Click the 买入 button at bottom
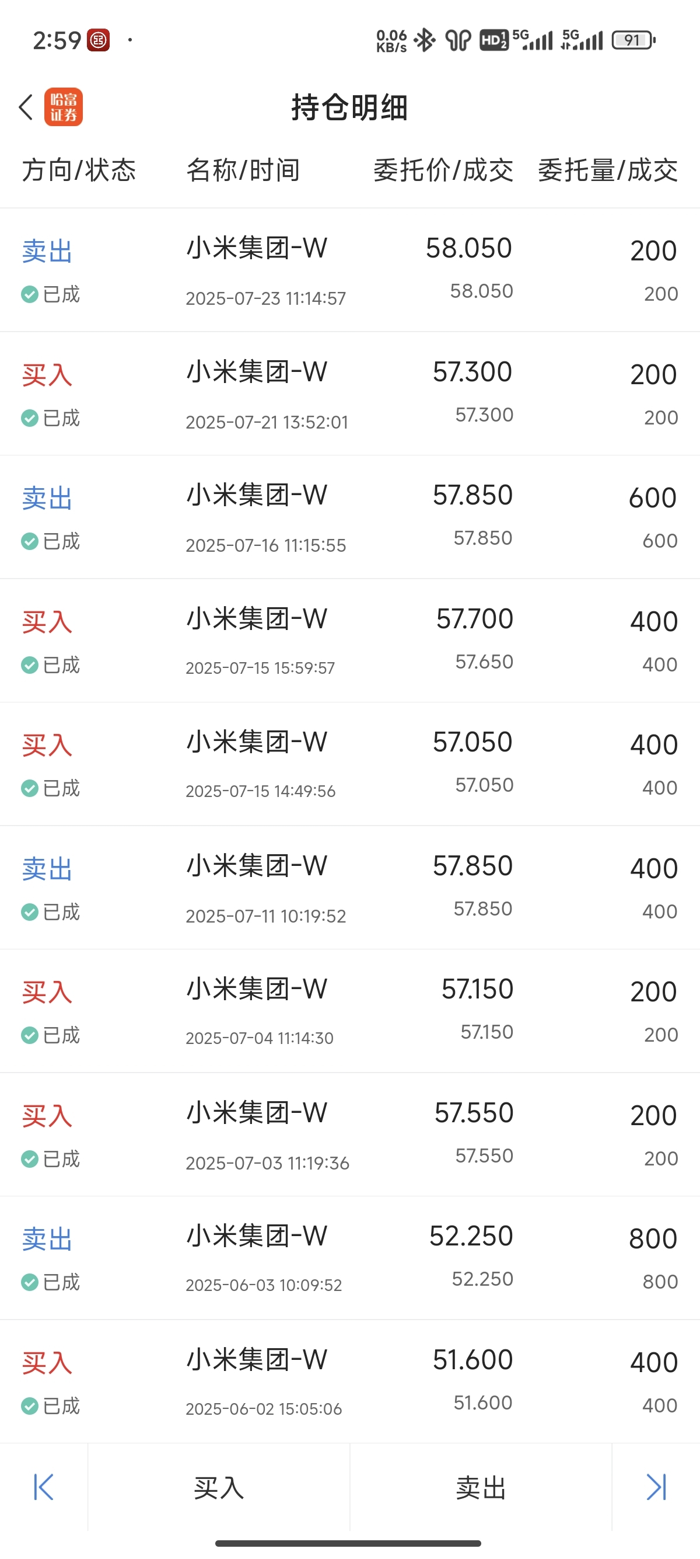Image resolution: width=700 pixels, height=1559 pixels. coord(219,1487)
